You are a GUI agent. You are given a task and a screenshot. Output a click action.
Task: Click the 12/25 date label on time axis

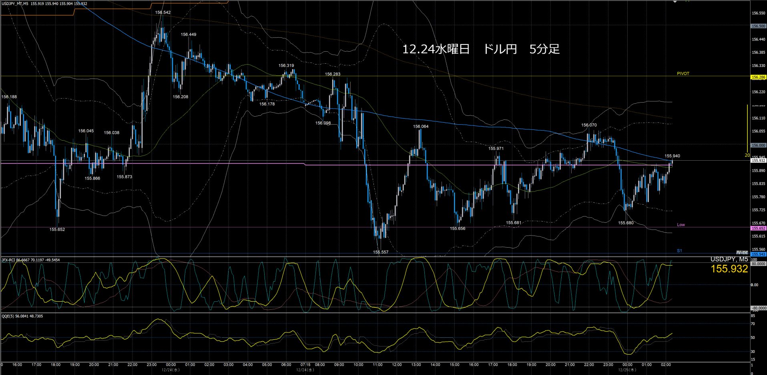pos(627,370)
